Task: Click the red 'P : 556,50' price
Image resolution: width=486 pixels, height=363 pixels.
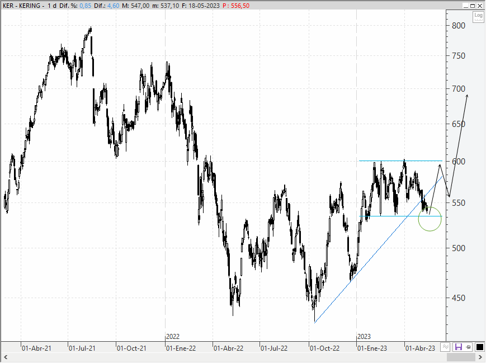Action: (236, 6)
